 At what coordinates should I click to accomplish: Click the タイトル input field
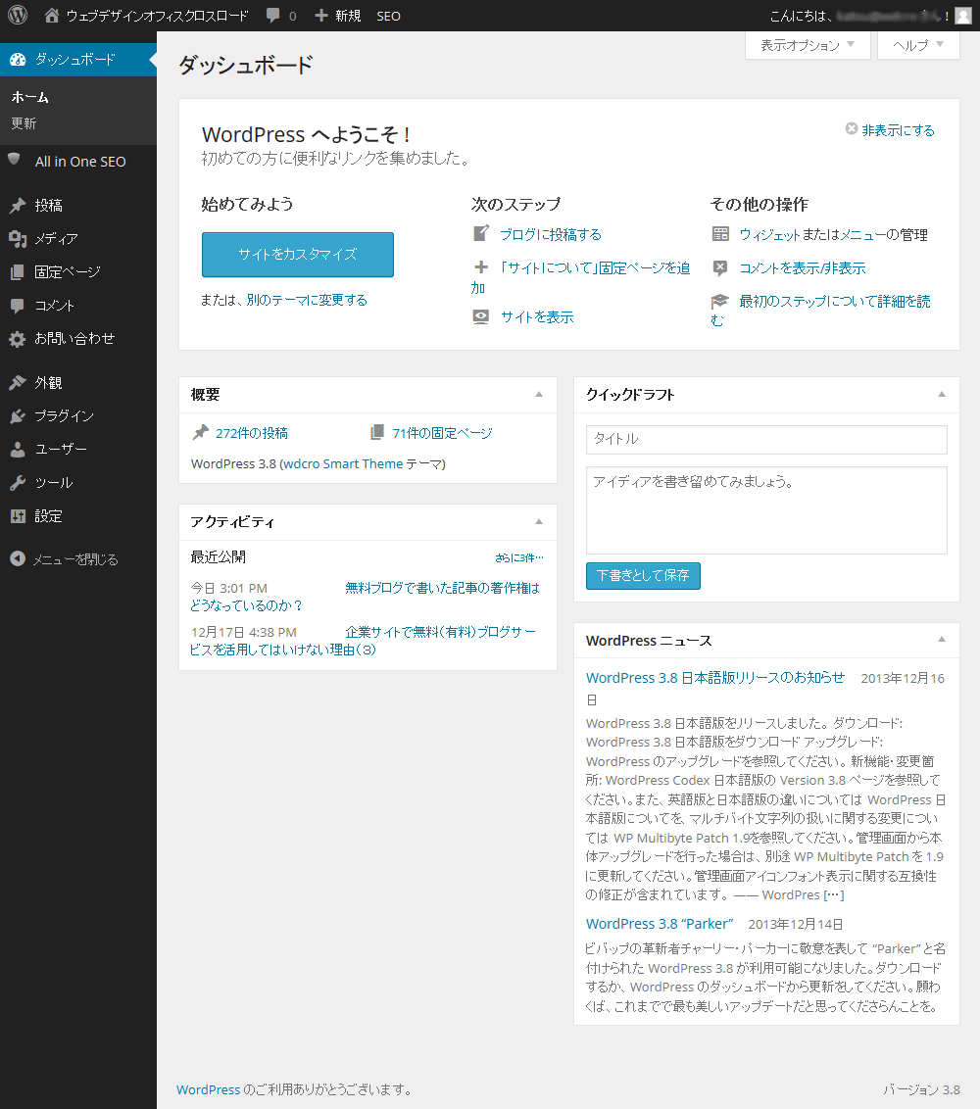point(766,439)
